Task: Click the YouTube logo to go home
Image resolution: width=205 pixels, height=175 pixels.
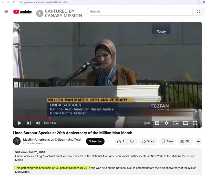Action: [22, 11]
